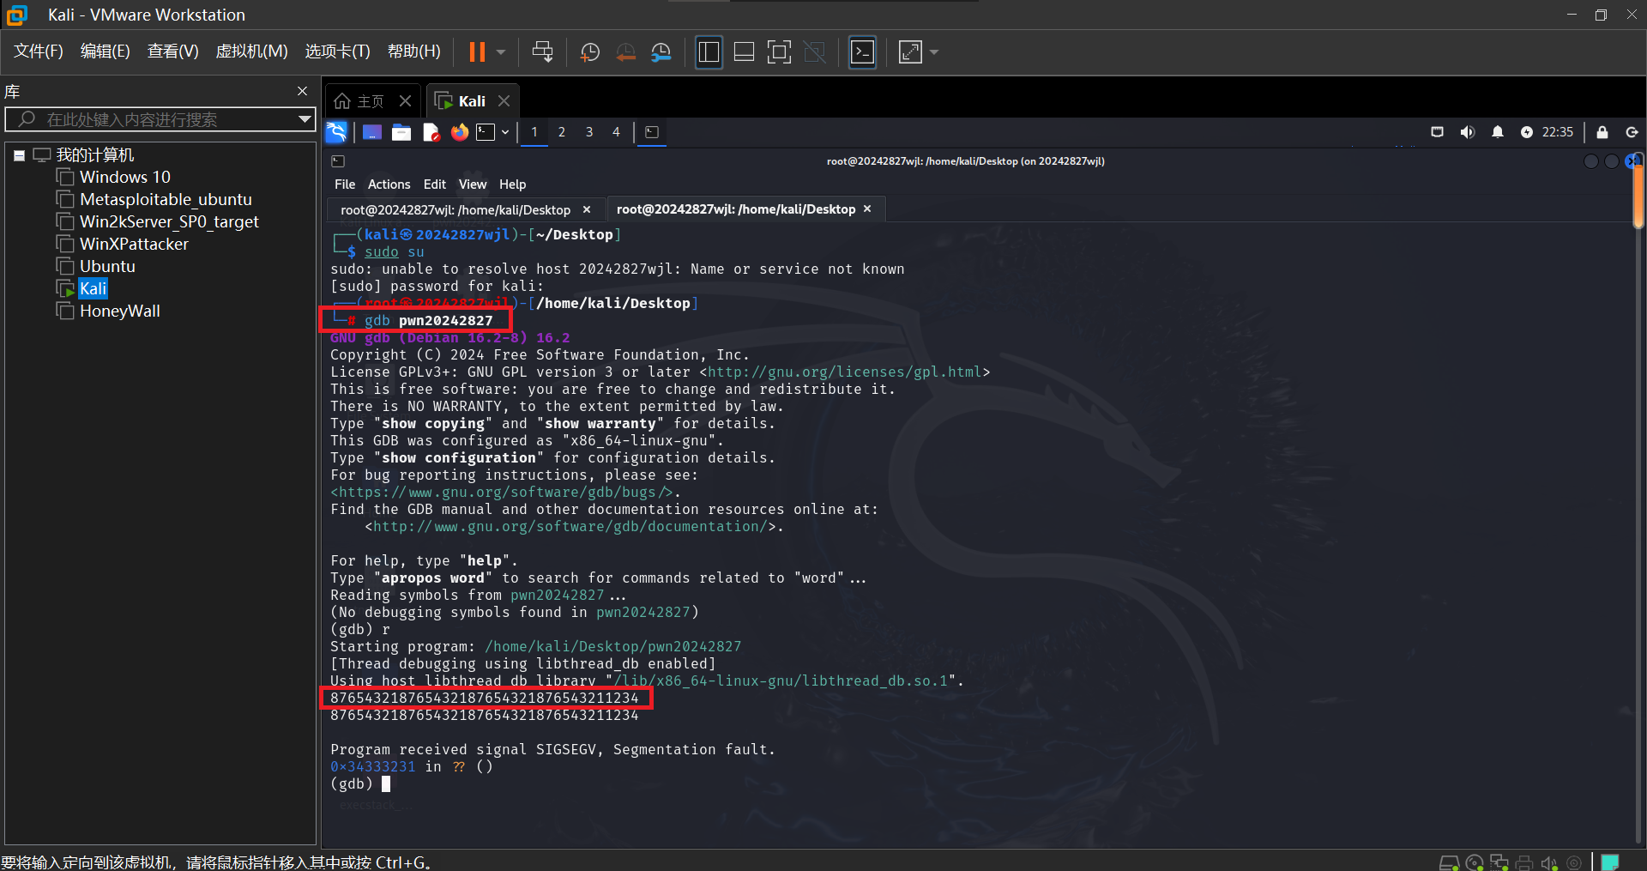Enter full screen mode
Viewport: 1647px width, 871px height.
[779, 52]
